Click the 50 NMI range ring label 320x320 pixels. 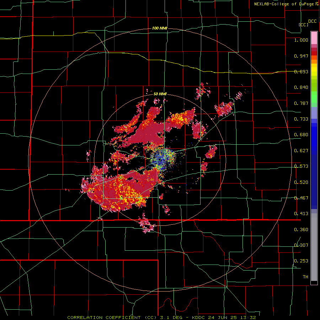point(160,94)
